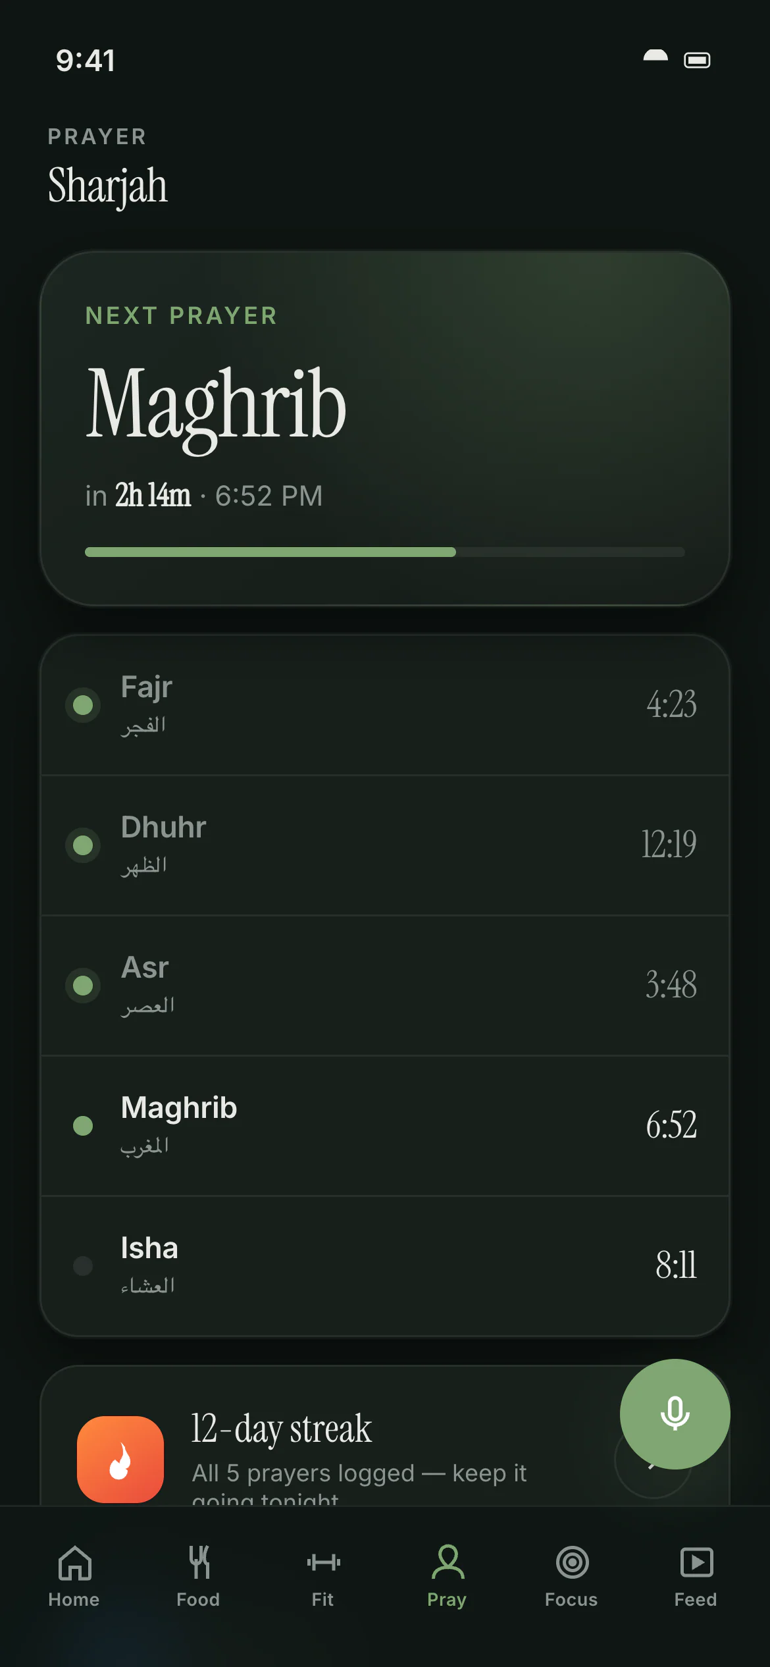Tap the green microphone voice button
770x1667 pixels.
pos(675,1414)
